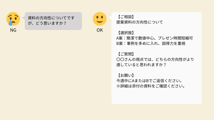Click the A案 option line
Screen dimensions: 214x120
155,38
